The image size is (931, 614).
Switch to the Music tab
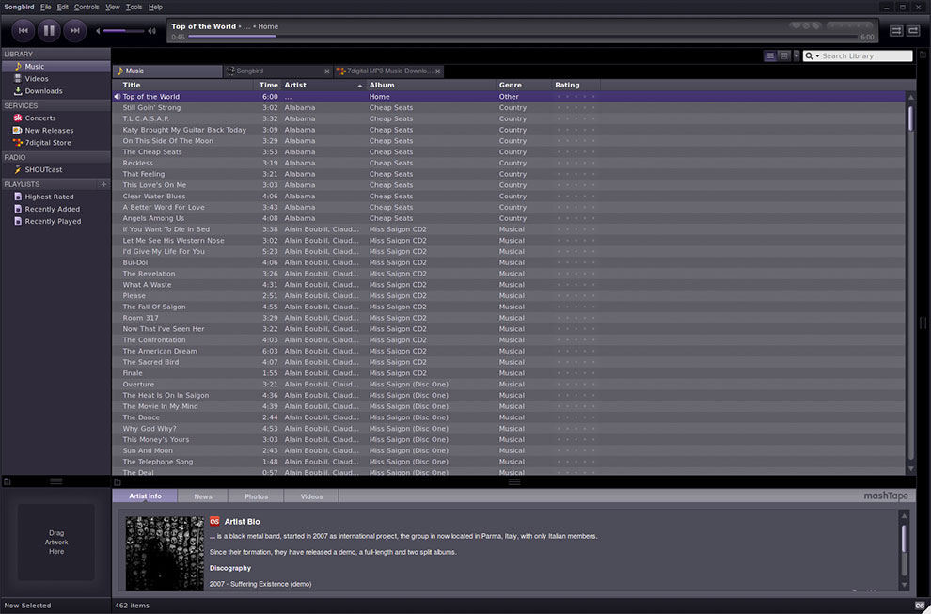pyautogui.click(x=167, y=71)
